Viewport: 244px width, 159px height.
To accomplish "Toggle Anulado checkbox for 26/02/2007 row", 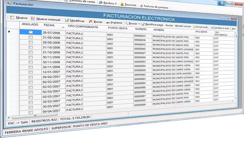I will click(x=31, y=77).
